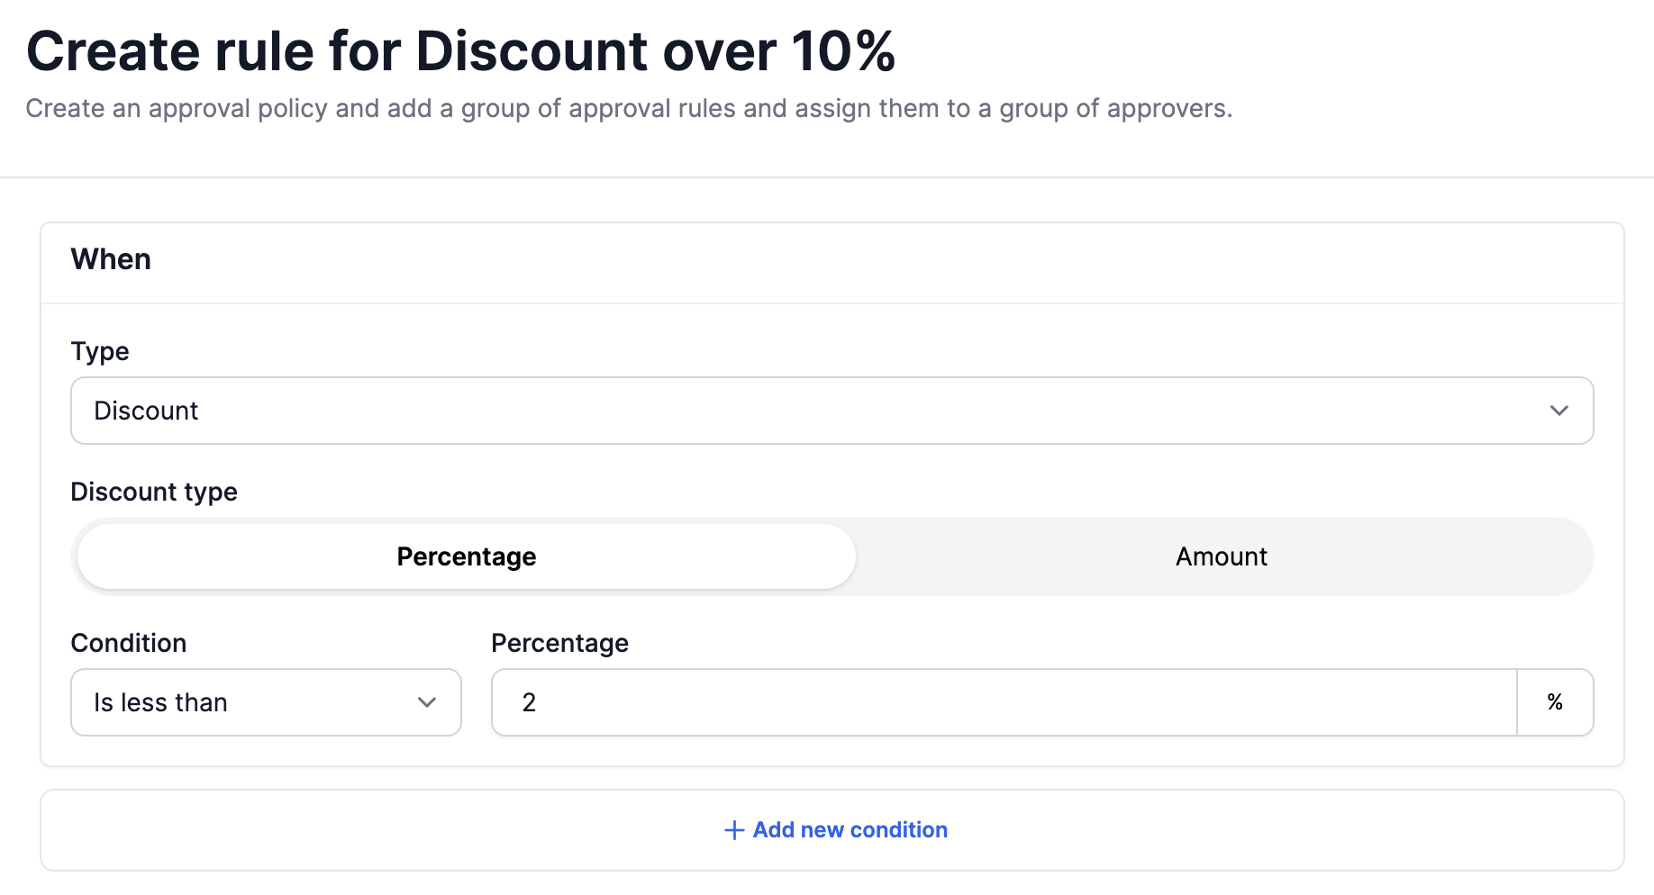Viewport: 1654px width, 895px height.
Task: Click the Is less than selected text
Action: (x=160, y=702)
